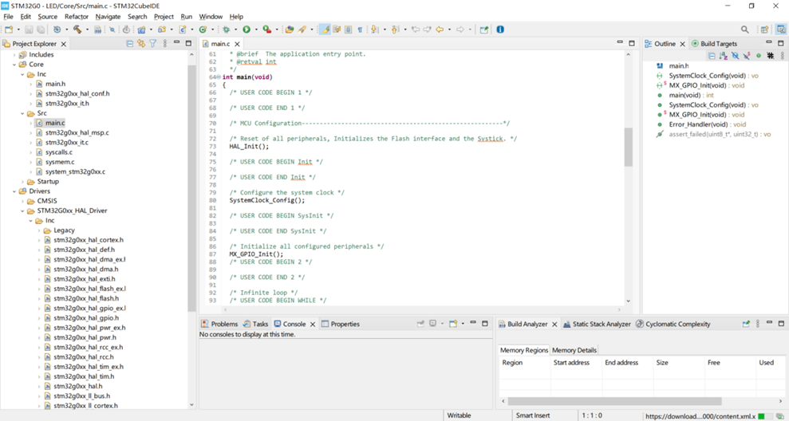Viewport: 789px width, 421px height.
Task: Open Project Explorer filter icon
Action: click(x=153, y=44)
